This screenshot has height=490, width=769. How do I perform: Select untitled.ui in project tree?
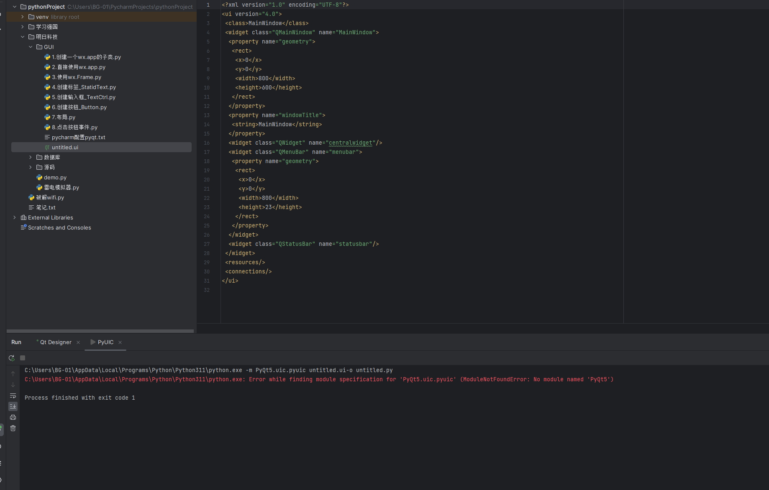(x=101, y=147)
